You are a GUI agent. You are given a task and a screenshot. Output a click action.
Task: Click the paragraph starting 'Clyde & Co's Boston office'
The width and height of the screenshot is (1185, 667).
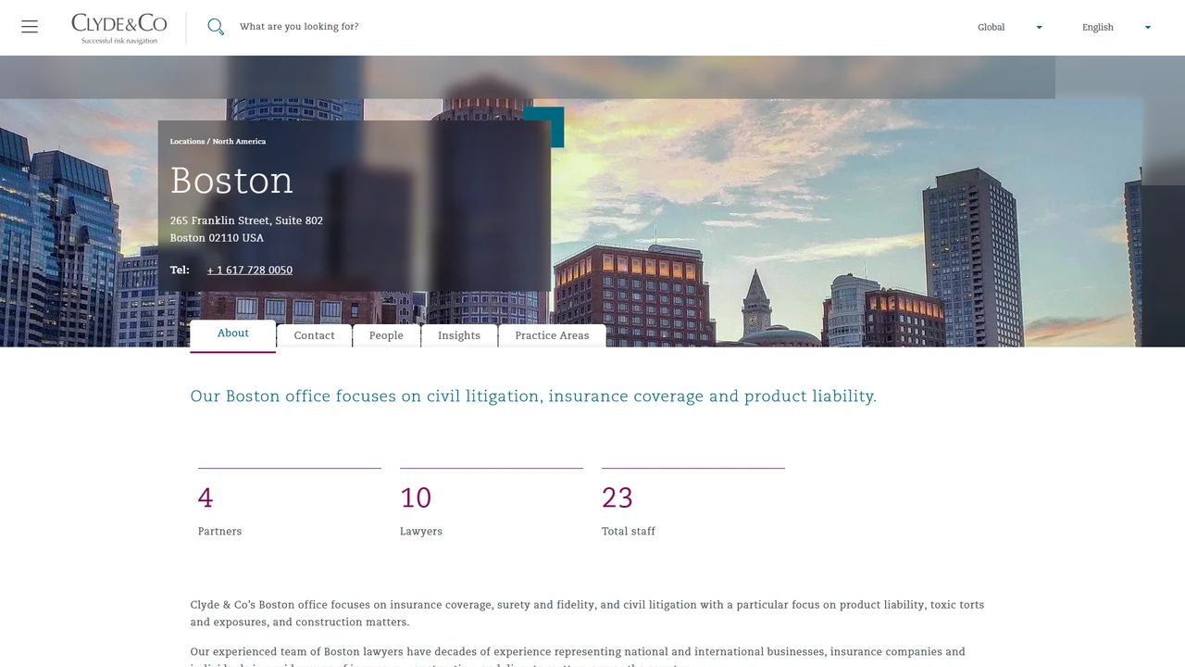[x=587, y=613]
